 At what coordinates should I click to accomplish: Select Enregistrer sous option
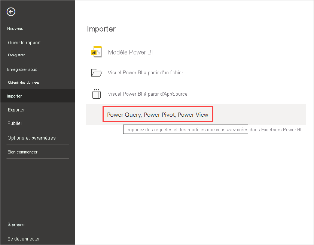click(22, 69)
